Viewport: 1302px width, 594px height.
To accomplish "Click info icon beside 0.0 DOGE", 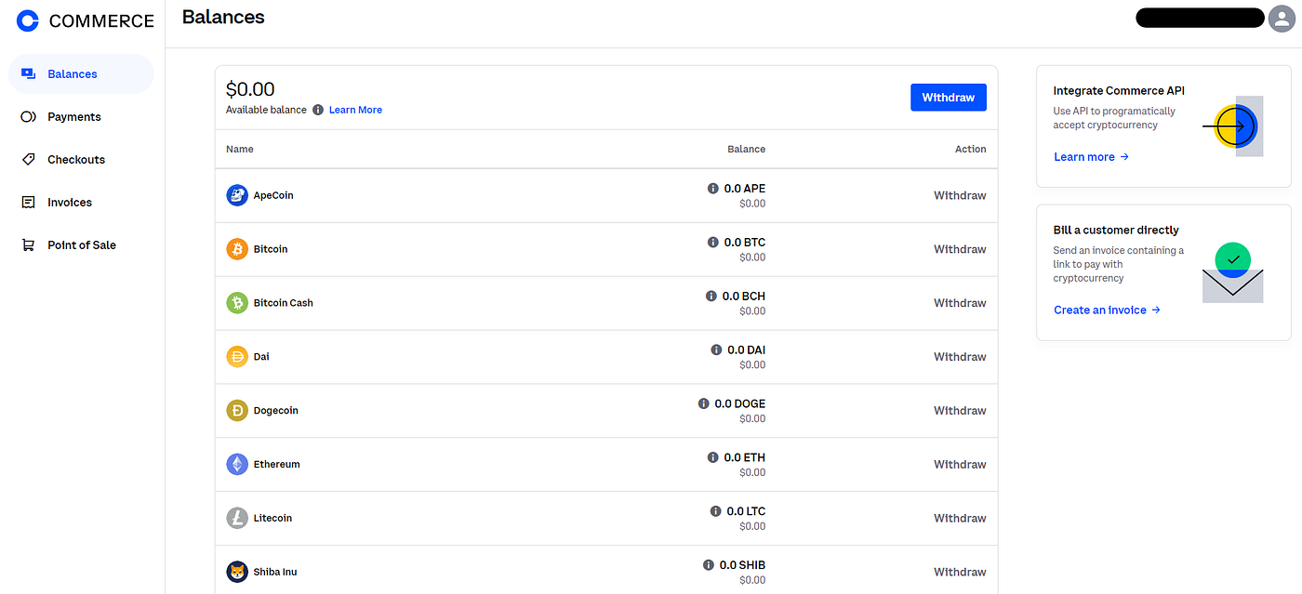I will 704,404.
